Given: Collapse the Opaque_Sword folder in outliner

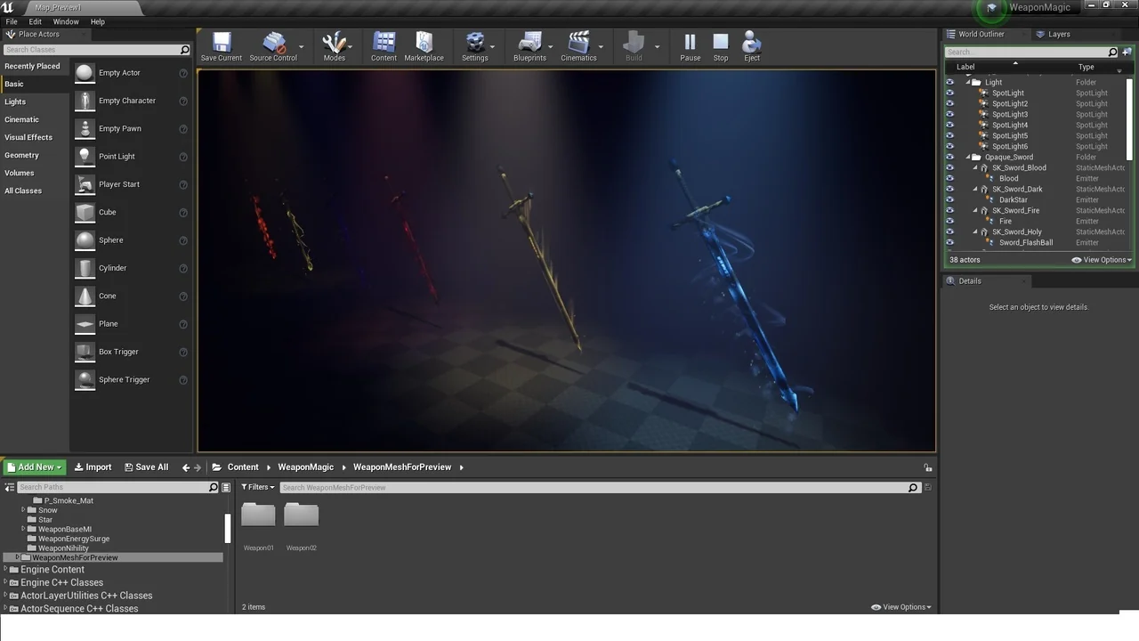Looking at the screenshot, I should tap(968, 158).
